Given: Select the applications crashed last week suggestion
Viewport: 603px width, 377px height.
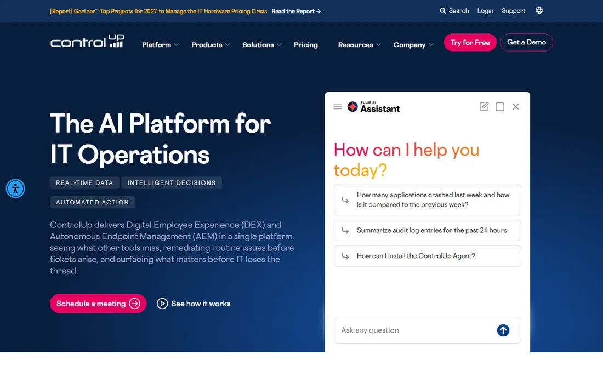Looking at the screenshot, I should pyautogui.click(x=427, y=200).
